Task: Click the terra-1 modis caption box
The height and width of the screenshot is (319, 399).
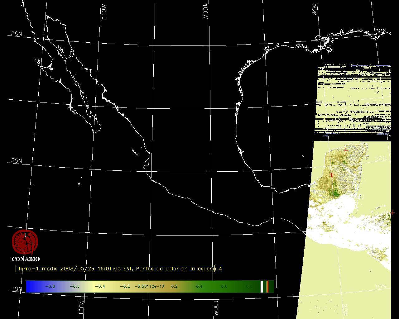Action: (115, 269)
